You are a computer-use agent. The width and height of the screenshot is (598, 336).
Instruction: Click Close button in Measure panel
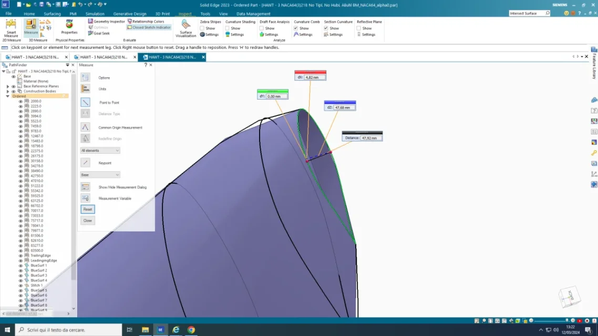click(x=88, y=220)
